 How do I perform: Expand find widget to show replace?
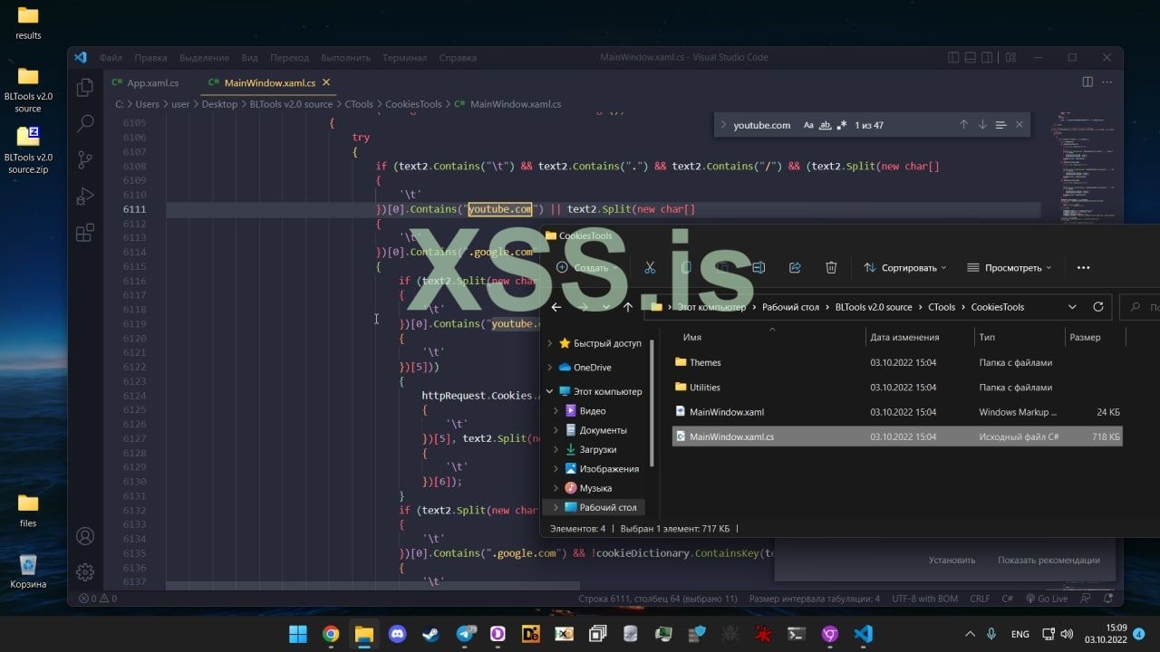(x=723, y=125)
